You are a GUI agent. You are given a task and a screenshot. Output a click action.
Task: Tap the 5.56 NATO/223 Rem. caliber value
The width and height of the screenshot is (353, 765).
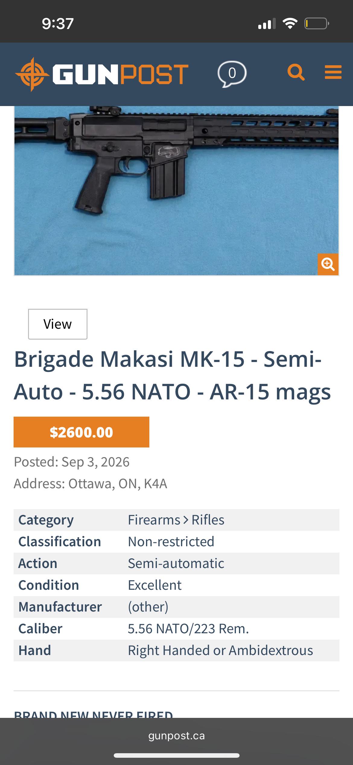pos(188,629)
